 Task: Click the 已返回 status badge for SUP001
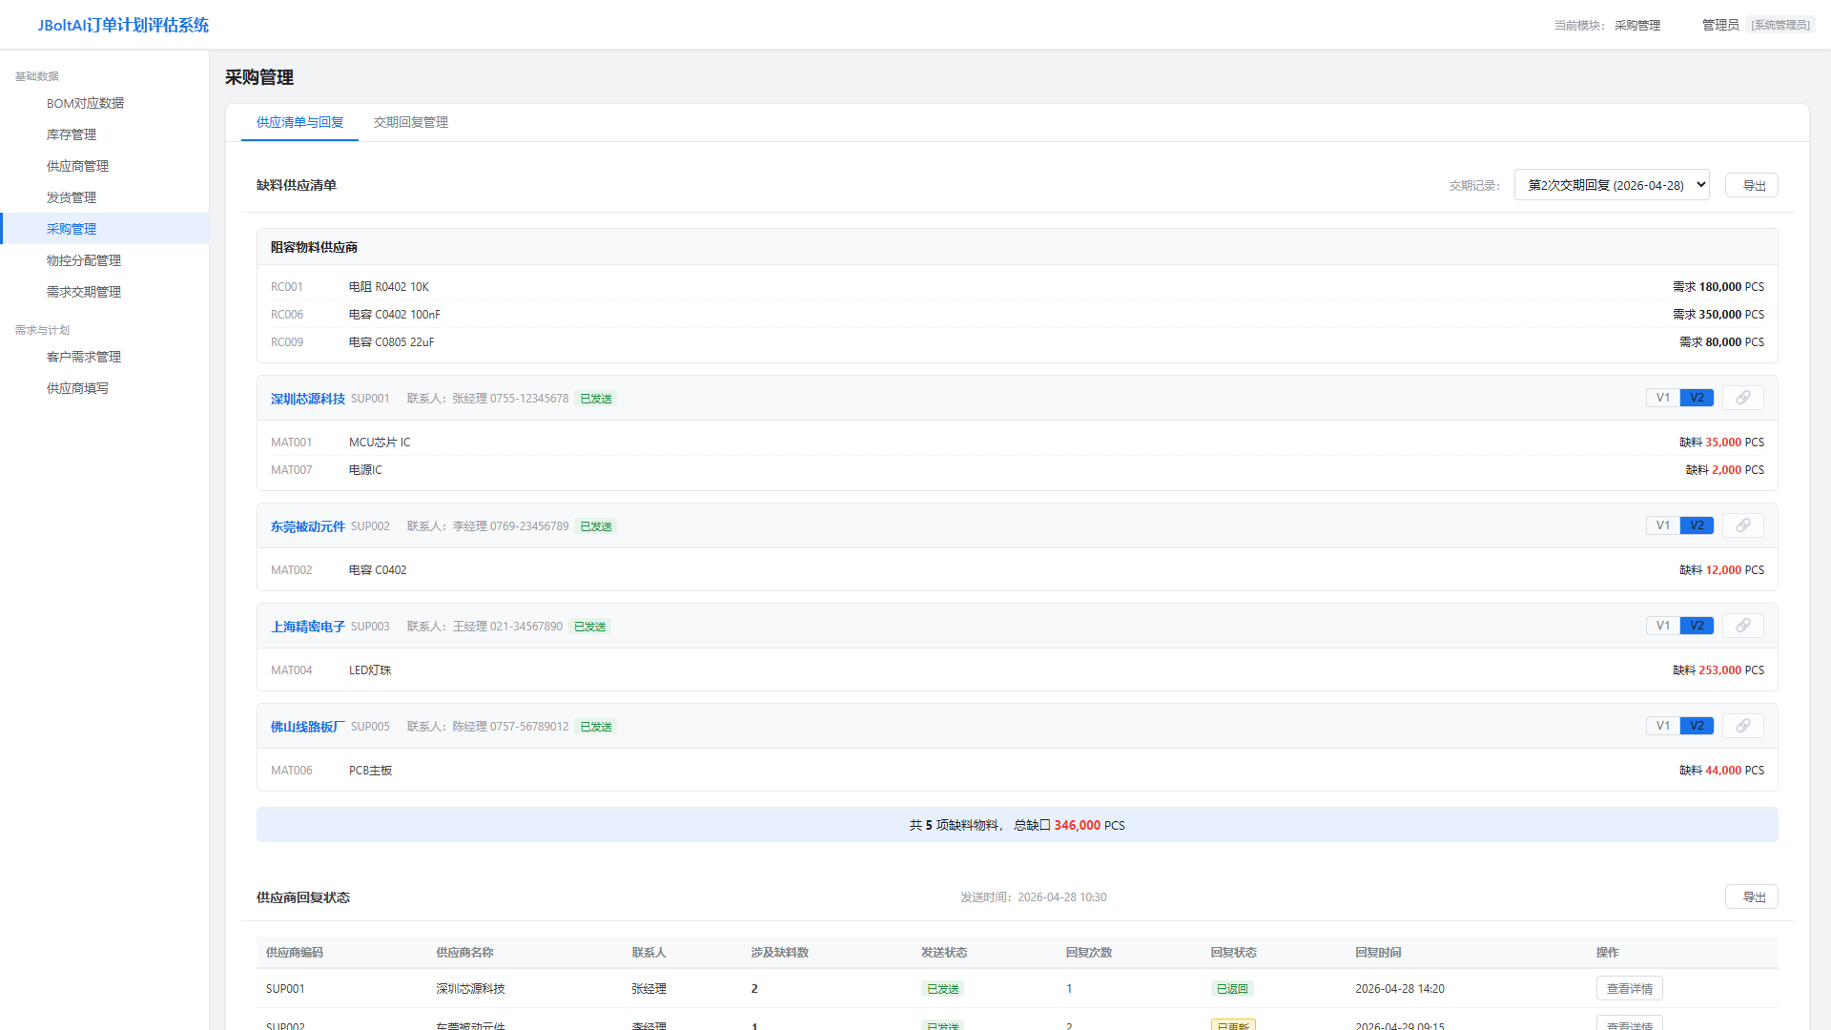(1232, 989)
